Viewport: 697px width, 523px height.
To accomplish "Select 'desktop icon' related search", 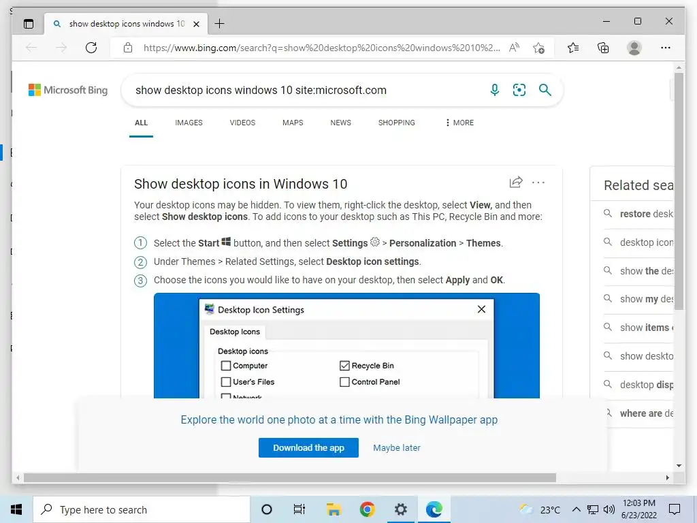I will click(x=638, y=242).
